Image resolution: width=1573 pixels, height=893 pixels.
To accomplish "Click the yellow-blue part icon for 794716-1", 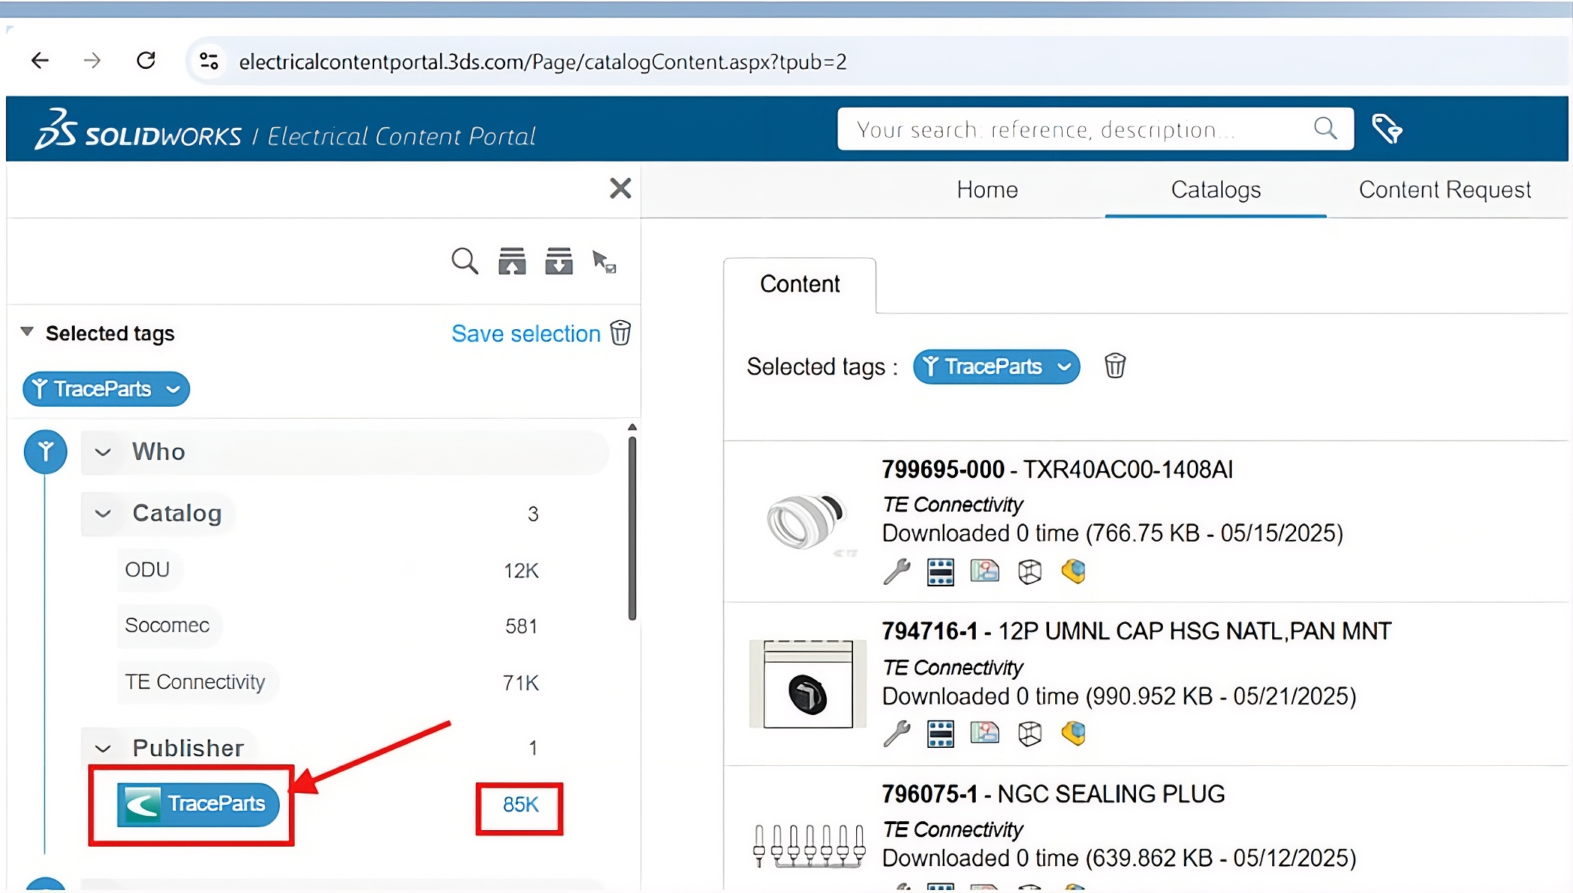I will pyautogui.click(x=1074, y=733).
